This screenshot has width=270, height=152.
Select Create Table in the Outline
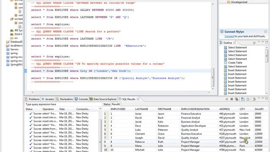(x=235, y=63)
